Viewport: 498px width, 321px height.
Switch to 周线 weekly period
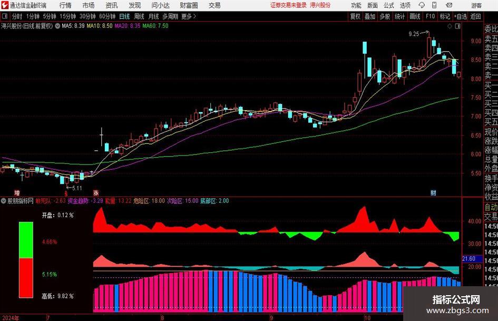(139, 16)
